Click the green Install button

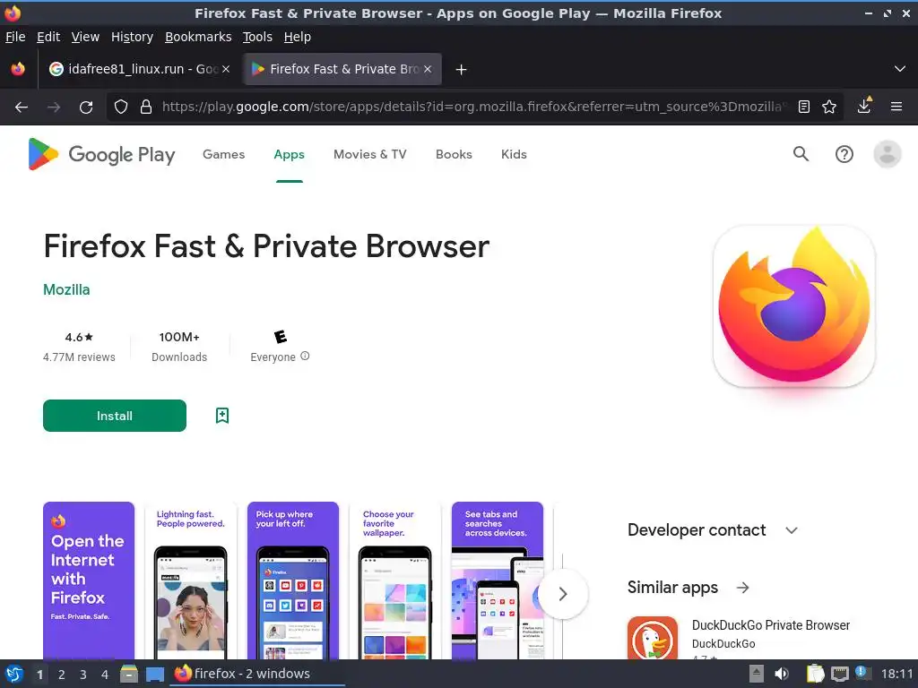point(115,416)
